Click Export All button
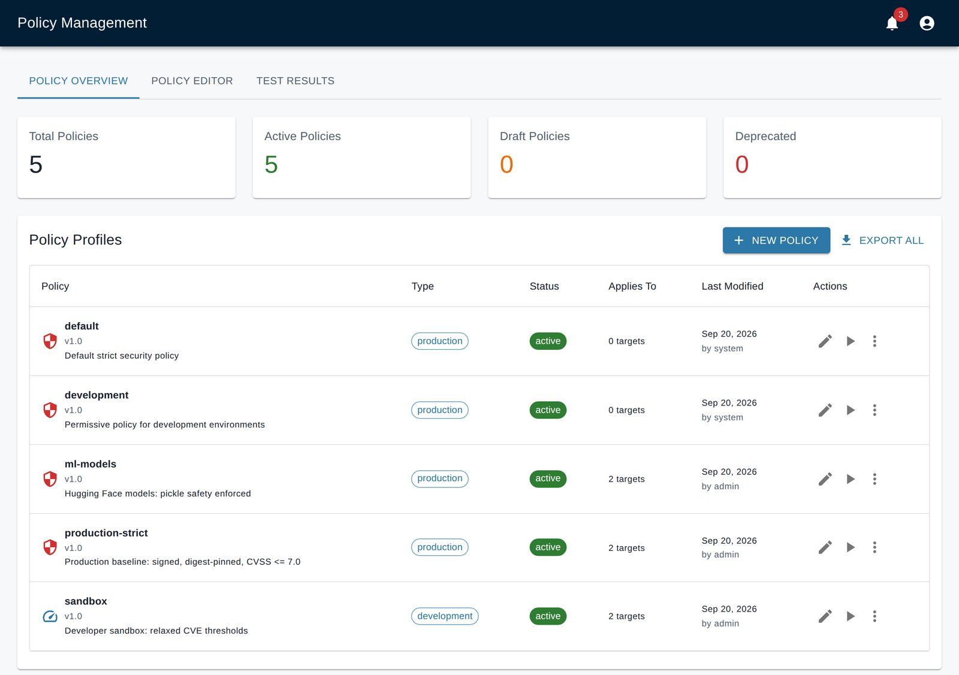The width and height of the screenshot is (959, 675). [x=882, y=240]
